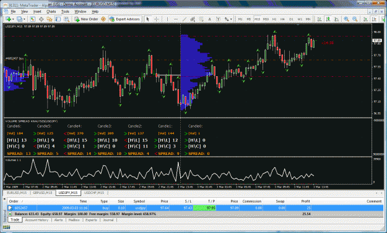
Task: Switch to H4 timeframe
Action: tap(282, 19)
